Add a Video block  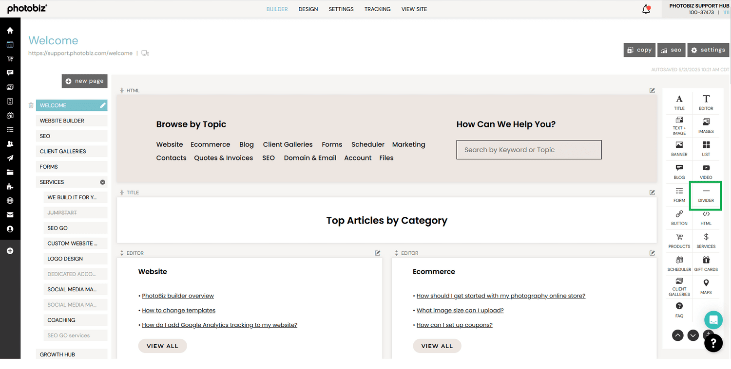pos(706,172)
